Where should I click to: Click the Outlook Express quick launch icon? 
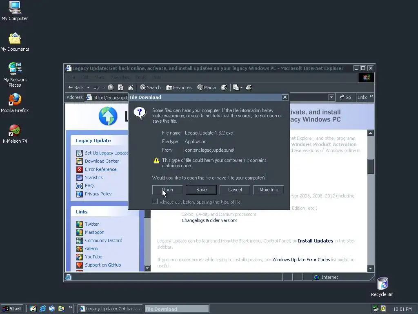[x=52, y=309]
